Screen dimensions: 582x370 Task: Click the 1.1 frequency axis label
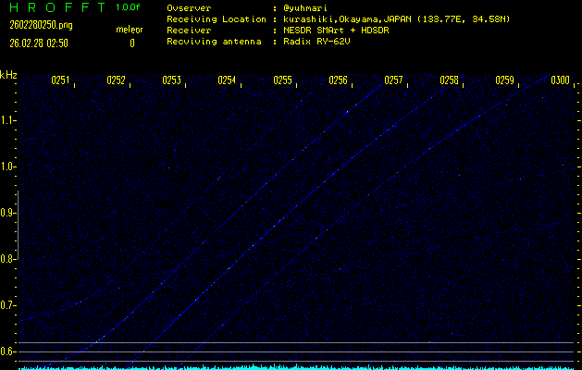click(8, 120)
